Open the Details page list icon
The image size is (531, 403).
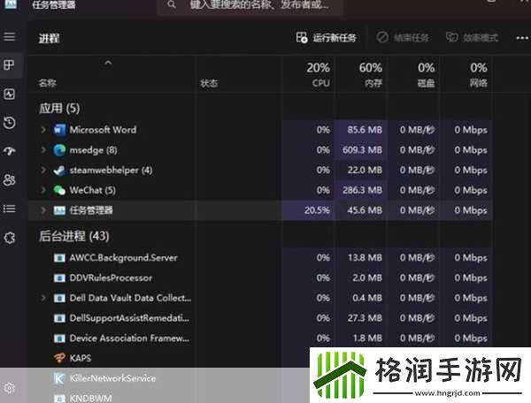pos(10,209)
